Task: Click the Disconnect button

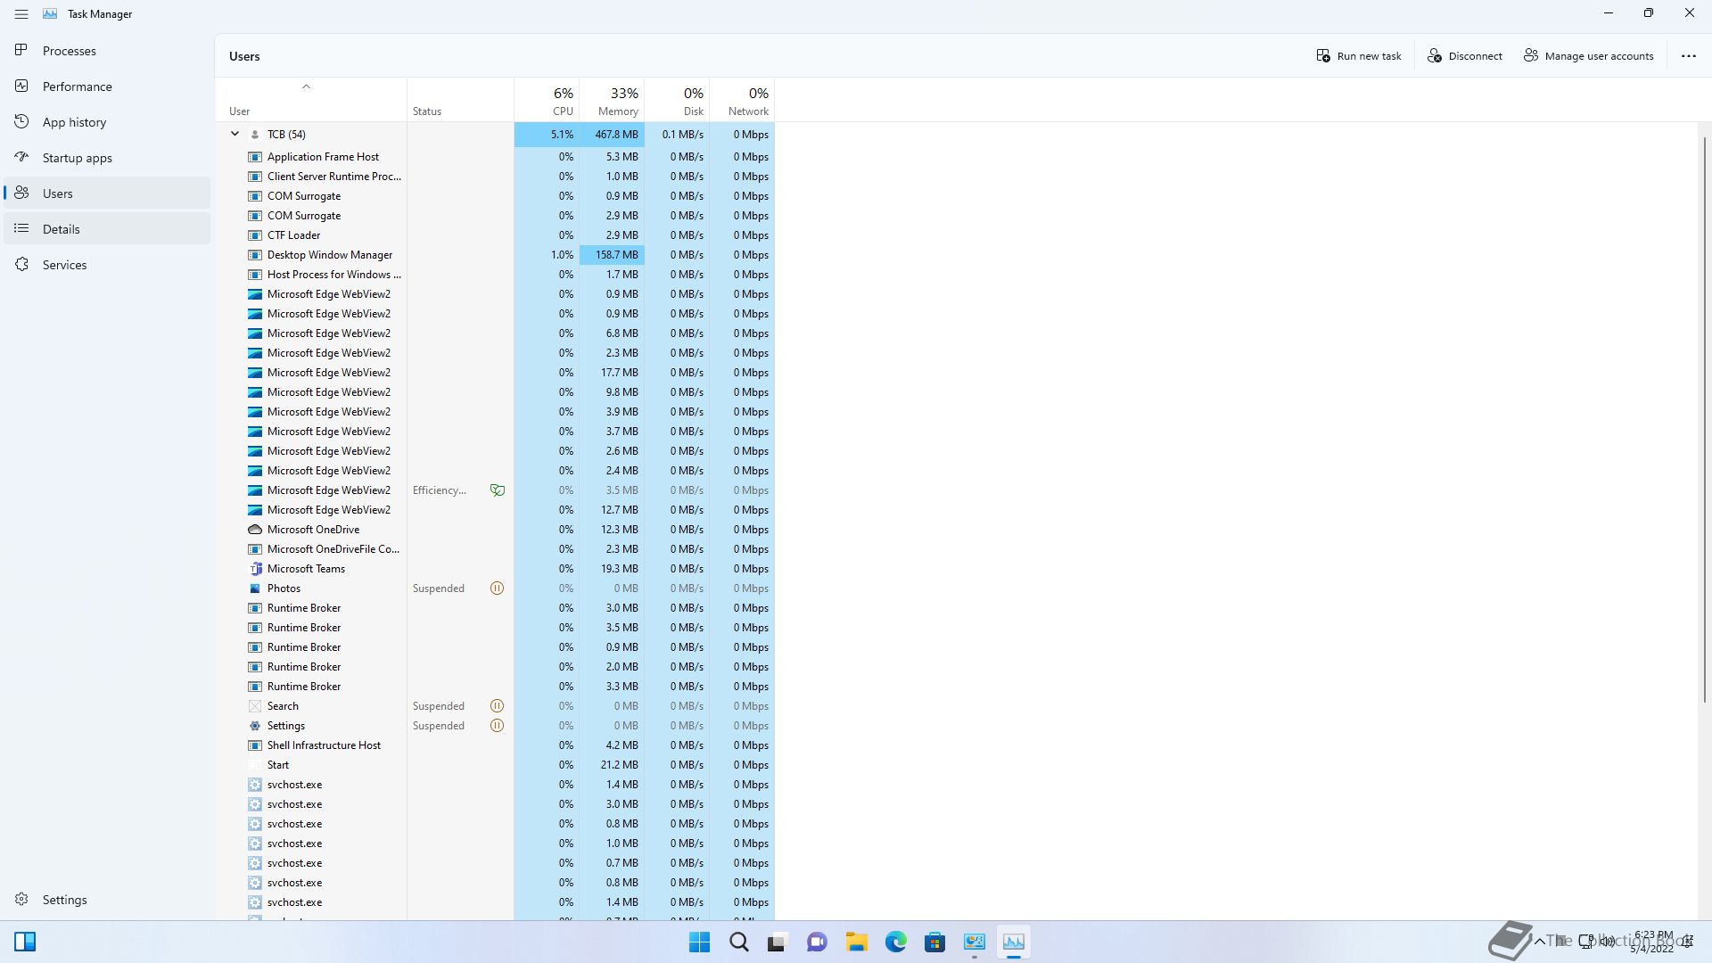Action: (x=1464, y=56)
